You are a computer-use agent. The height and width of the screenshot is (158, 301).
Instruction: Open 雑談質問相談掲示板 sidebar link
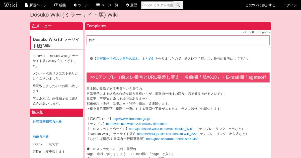(47, 122)
